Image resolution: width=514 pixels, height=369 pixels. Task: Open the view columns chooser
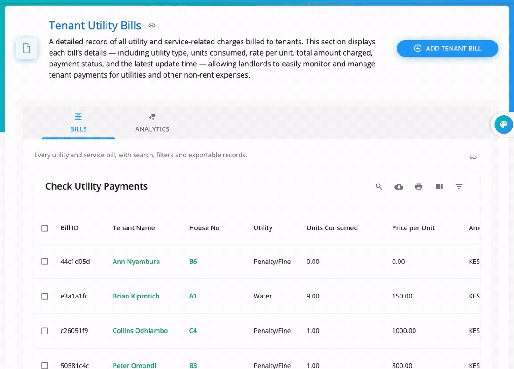pos(439,186)
